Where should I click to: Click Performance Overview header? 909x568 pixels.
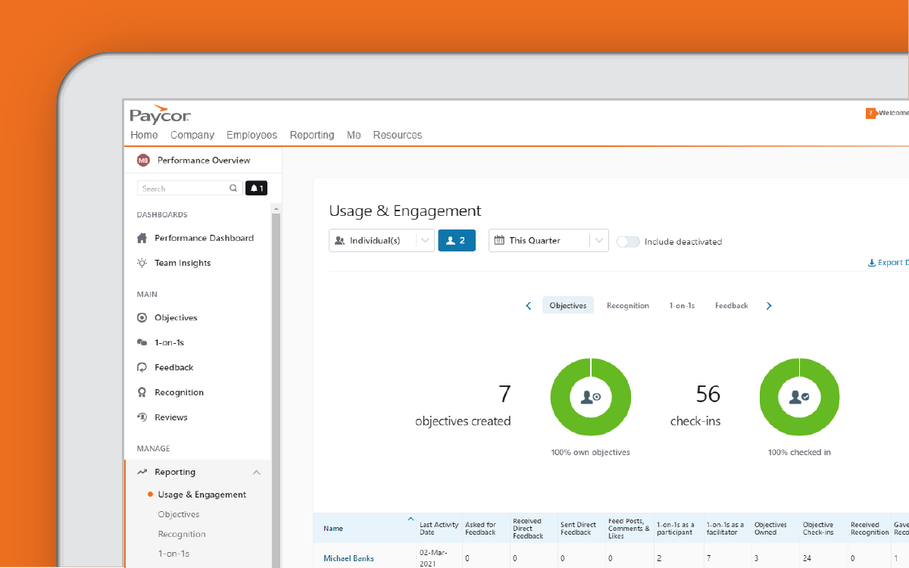point(204,161)
